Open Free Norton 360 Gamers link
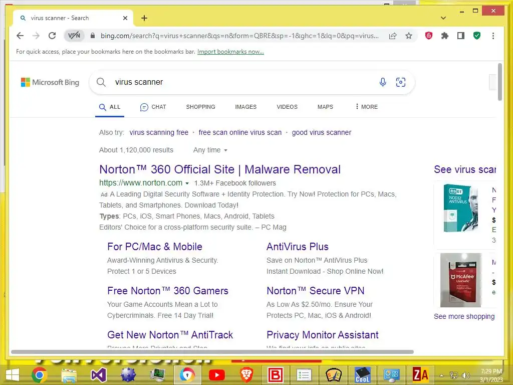The height and width of the screenshot is (385, 513). point(168,291)
